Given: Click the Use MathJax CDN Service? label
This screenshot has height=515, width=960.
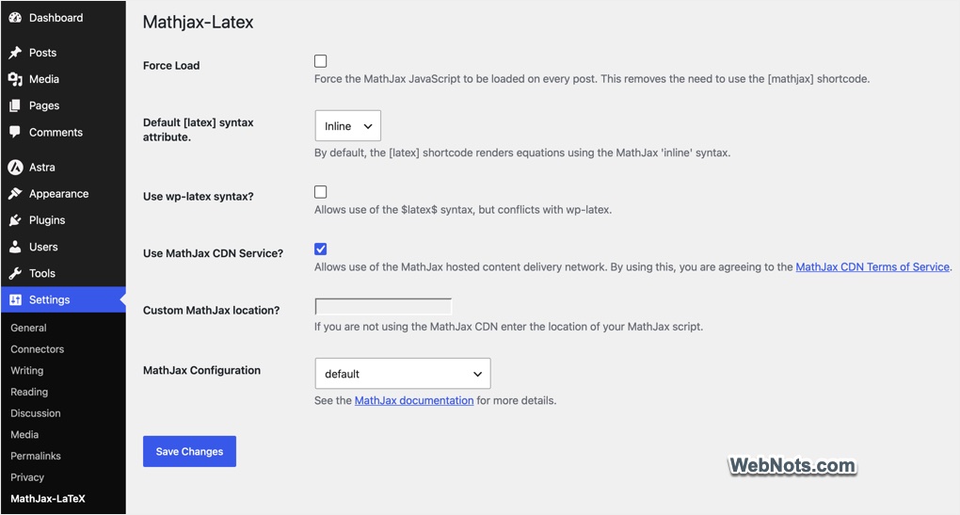Looking at the screenshot, I should pyautogui.click(x=213, y=253).
